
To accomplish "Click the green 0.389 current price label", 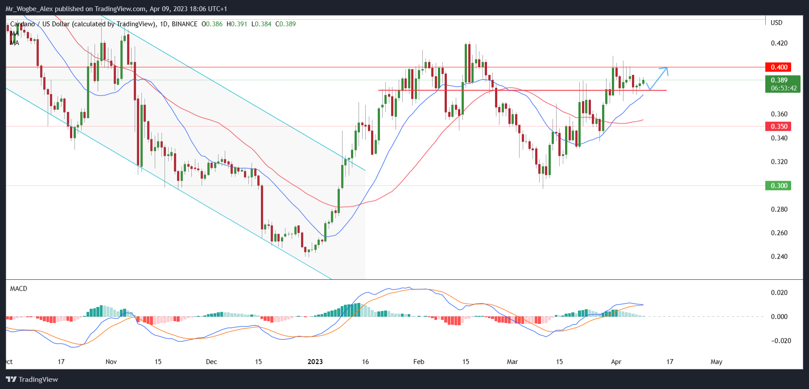I will coord(779,80).
